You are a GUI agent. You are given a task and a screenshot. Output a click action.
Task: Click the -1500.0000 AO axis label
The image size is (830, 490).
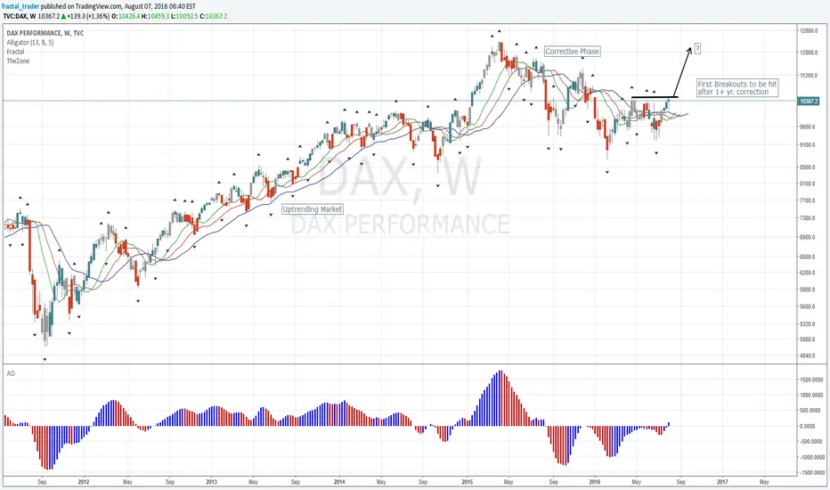point(810,472)
